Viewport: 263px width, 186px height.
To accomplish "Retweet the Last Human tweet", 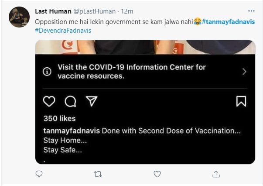I will [98, 174].
